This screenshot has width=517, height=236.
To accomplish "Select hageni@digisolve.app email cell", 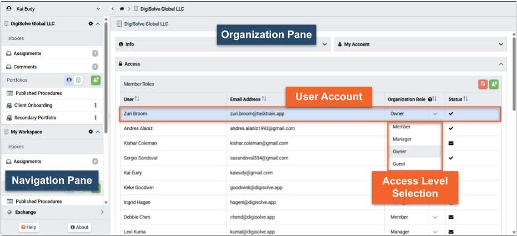I will click(x=305, y=202).
